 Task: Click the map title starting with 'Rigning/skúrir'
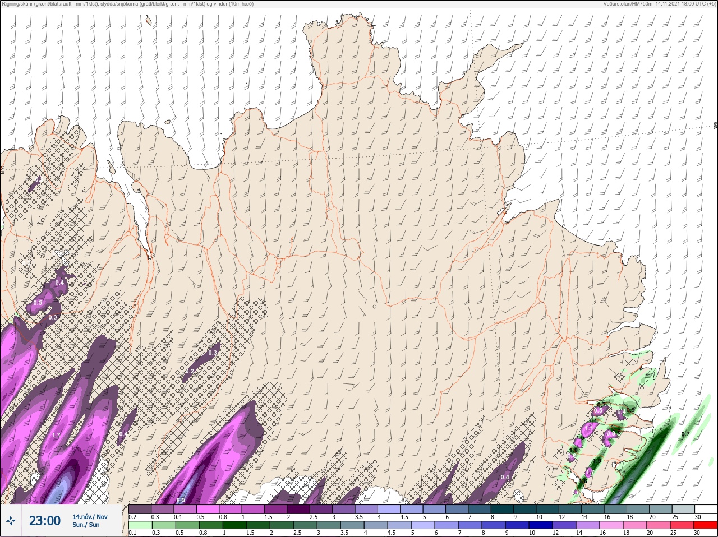[127, 4]
